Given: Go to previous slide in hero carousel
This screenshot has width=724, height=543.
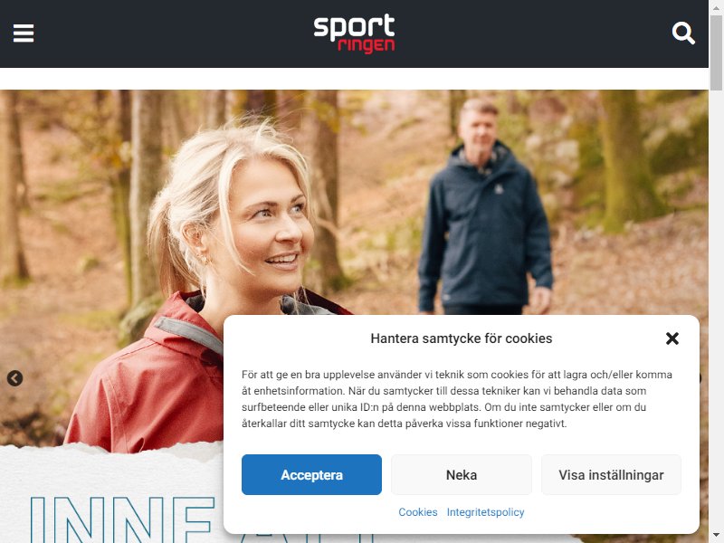Looking at the screenshot, I should point(14,378).
